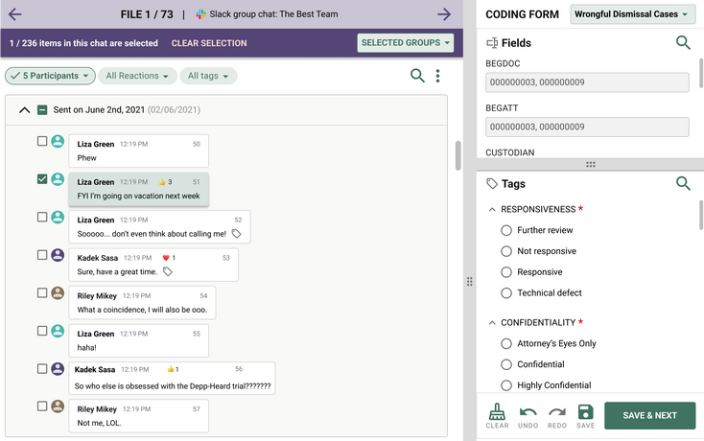Click the Tags panel scrollbar

(701, 215)
